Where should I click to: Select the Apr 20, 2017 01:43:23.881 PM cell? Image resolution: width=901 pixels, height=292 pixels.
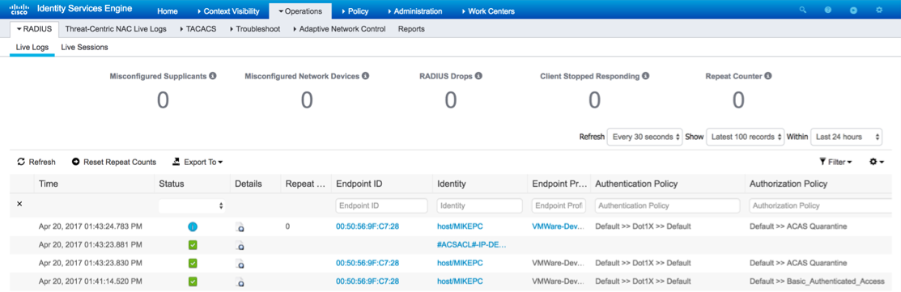tap(90, 245)
